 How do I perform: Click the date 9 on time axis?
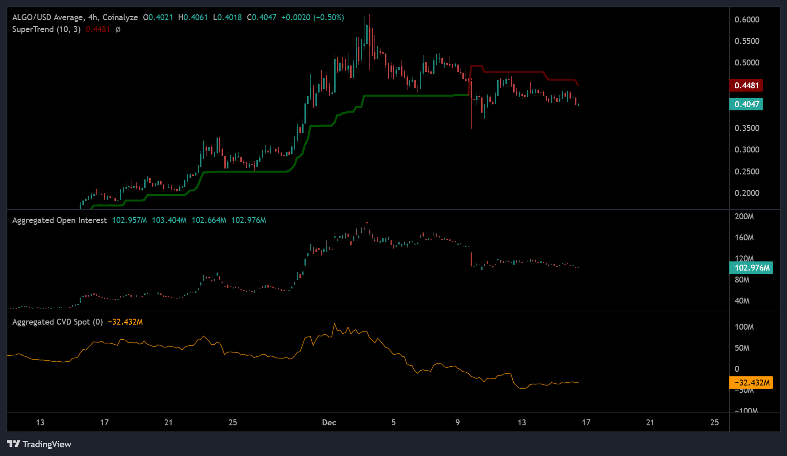click(457, 423)
